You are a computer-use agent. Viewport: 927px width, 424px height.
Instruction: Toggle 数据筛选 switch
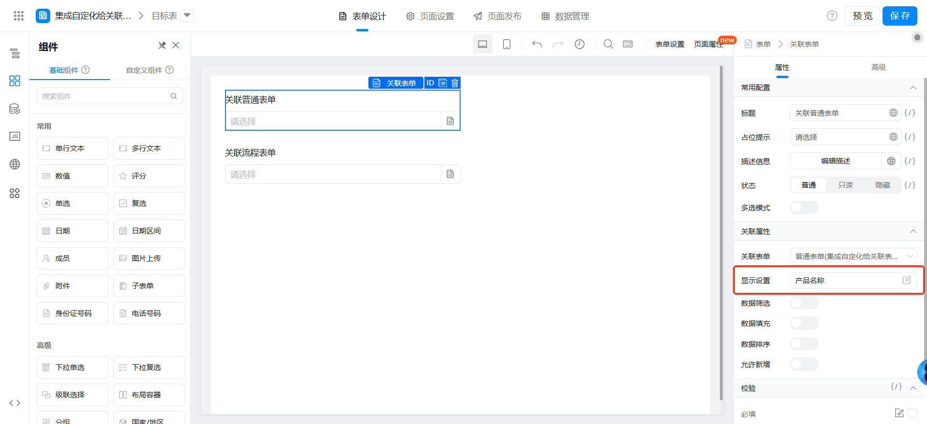[804, 303]
